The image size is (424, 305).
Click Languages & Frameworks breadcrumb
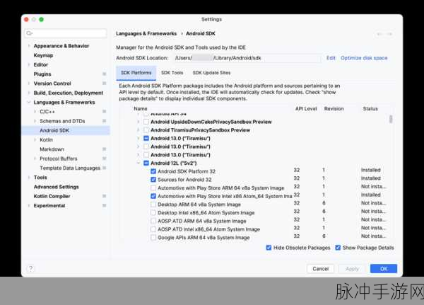point(146,33)
